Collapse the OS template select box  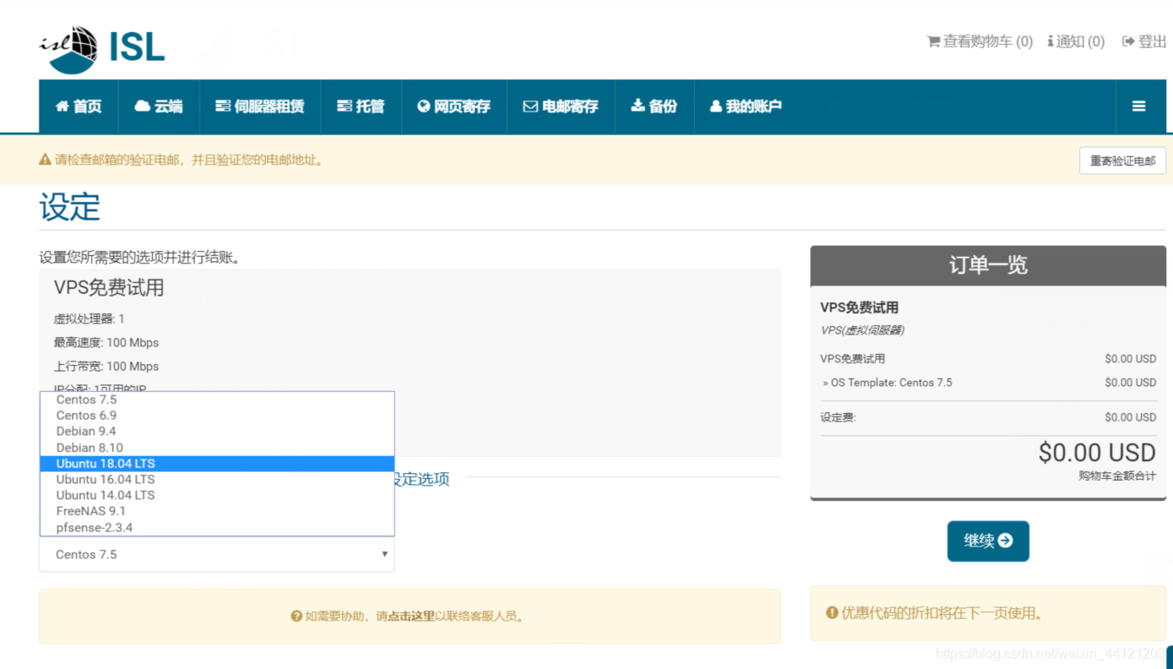(216, 554)
